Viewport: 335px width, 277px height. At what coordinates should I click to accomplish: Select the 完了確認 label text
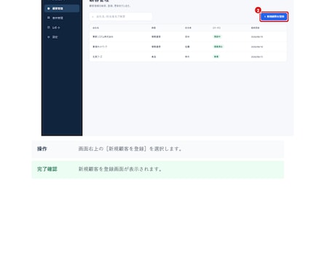click(x=47, y=169)
